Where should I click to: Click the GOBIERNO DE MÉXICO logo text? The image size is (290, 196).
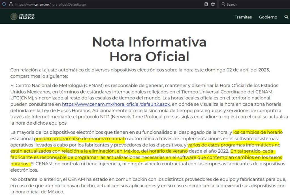[x=27, y=17]
